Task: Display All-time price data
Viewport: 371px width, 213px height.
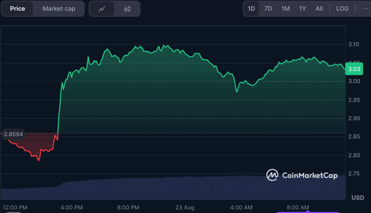Action: 319,9
